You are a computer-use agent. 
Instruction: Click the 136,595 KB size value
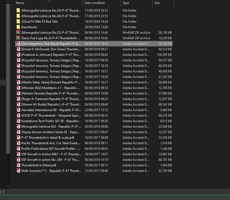164,54
